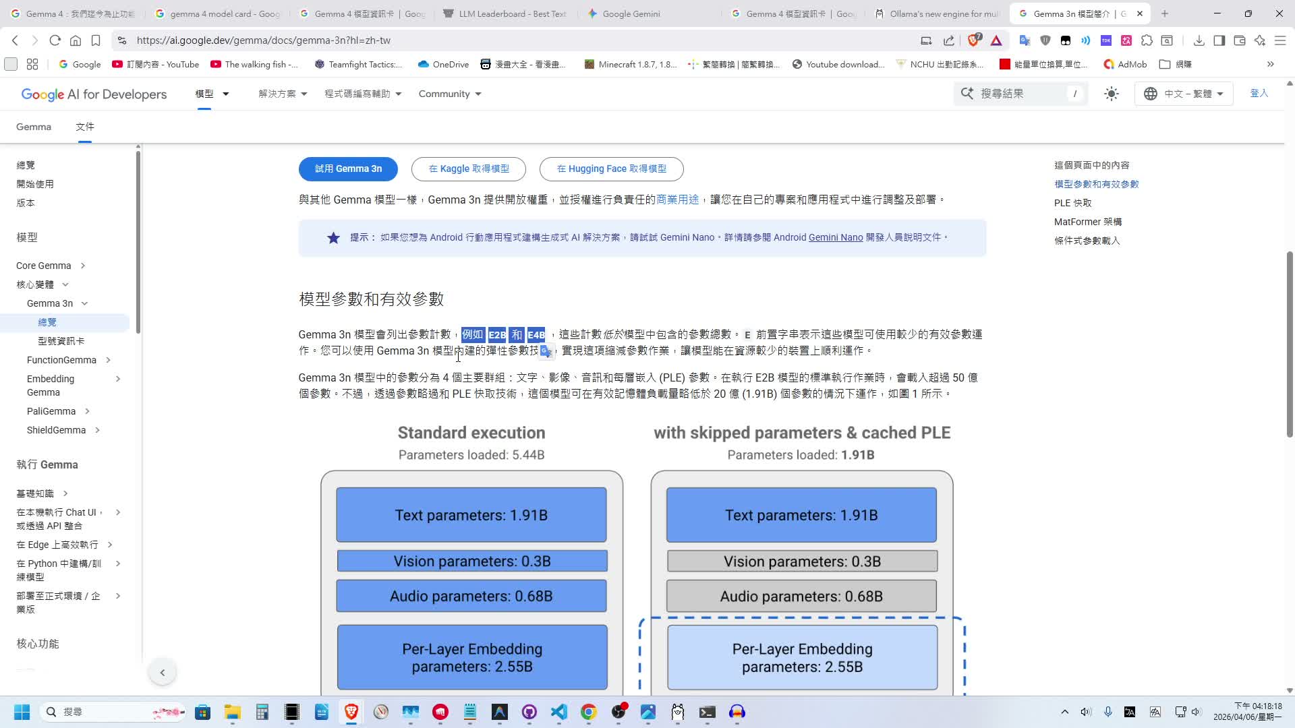Open the Brave Wallet icon
This screenshot has width=1295, height=728.
pyautogui.click(x=1239, y=40)
